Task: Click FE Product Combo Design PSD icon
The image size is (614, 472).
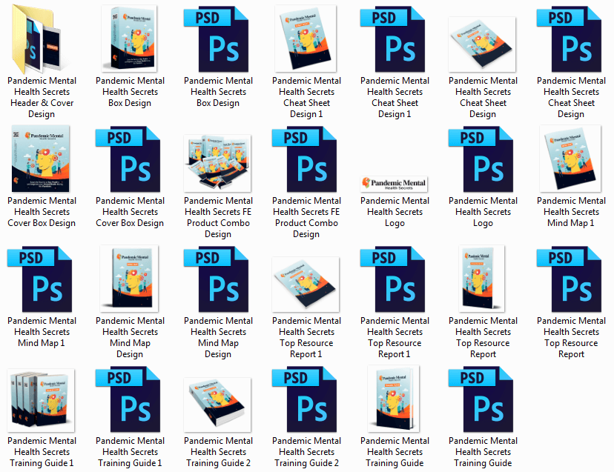Action: coord(305,159)
